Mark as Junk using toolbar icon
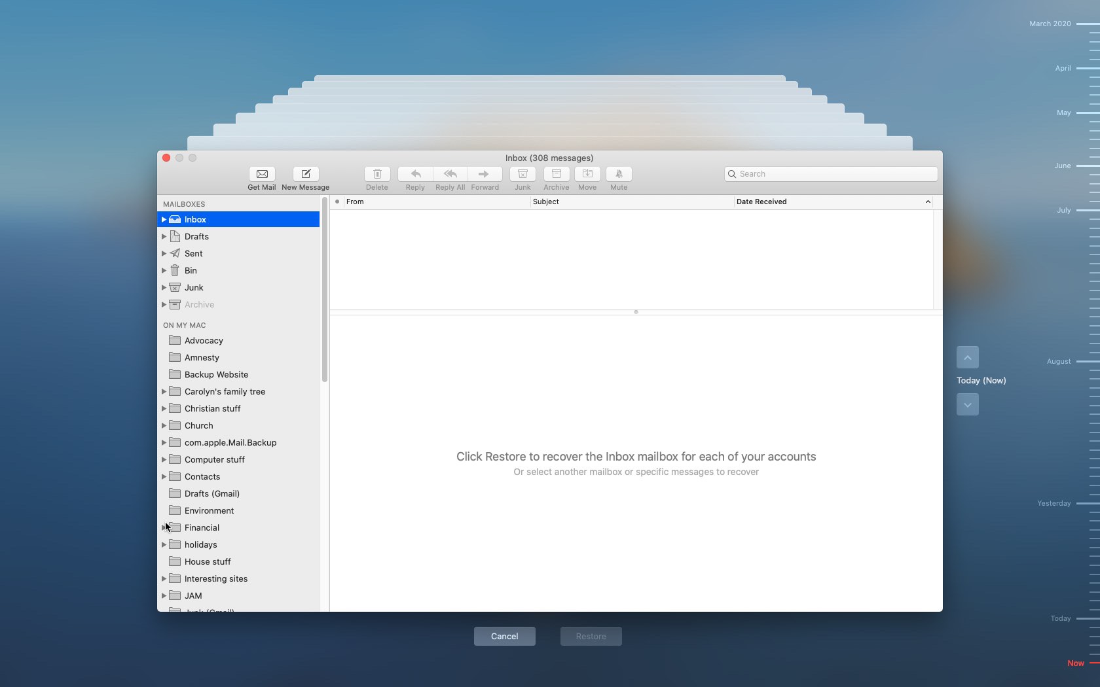This screenshot has width=1100, height=687. (522, 174)
